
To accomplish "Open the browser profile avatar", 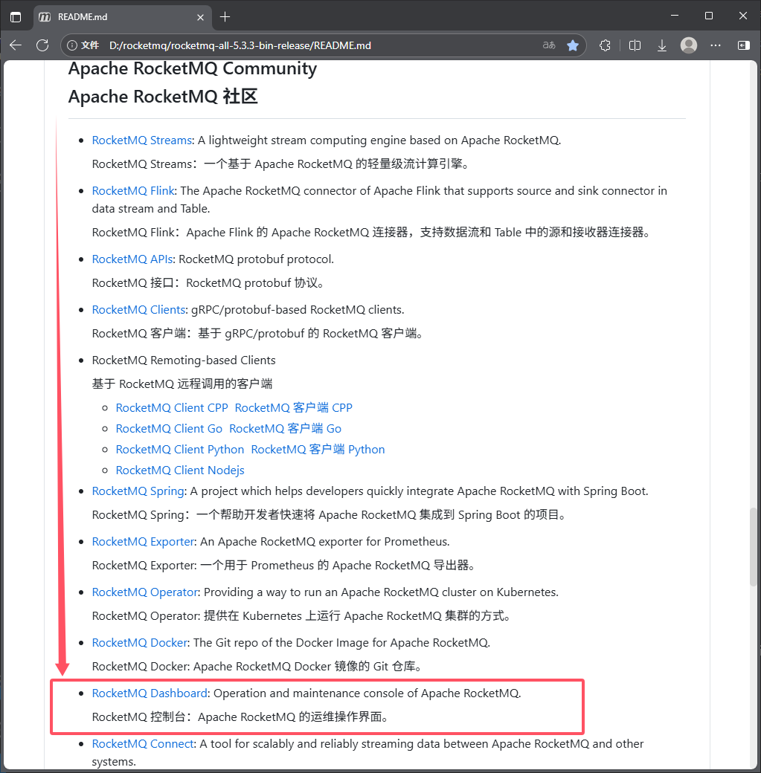I will click(688, 45).
